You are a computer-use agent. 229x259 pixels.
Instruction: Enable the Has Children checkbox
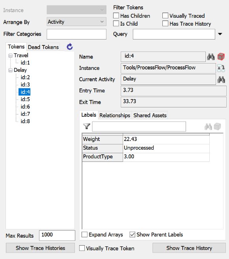pos(116,16)
